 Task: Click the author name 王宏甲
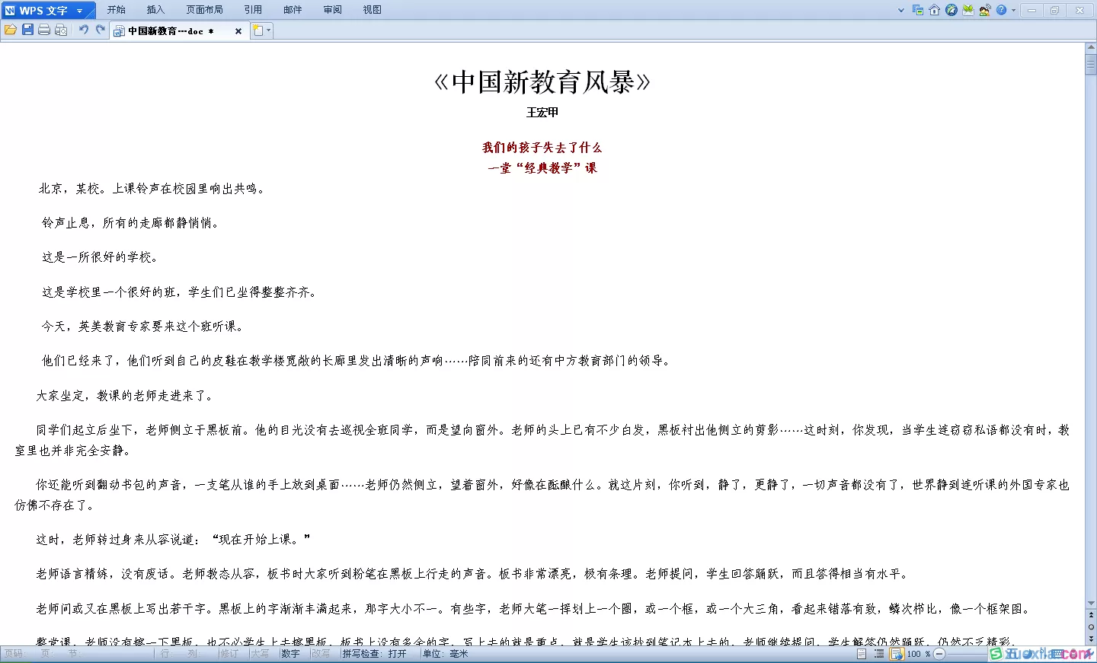click(x=542, y=113)
